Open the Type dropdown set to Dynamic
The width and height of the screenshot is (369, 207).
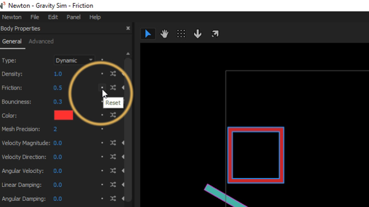pyautogui.click(x=74, y=60)
